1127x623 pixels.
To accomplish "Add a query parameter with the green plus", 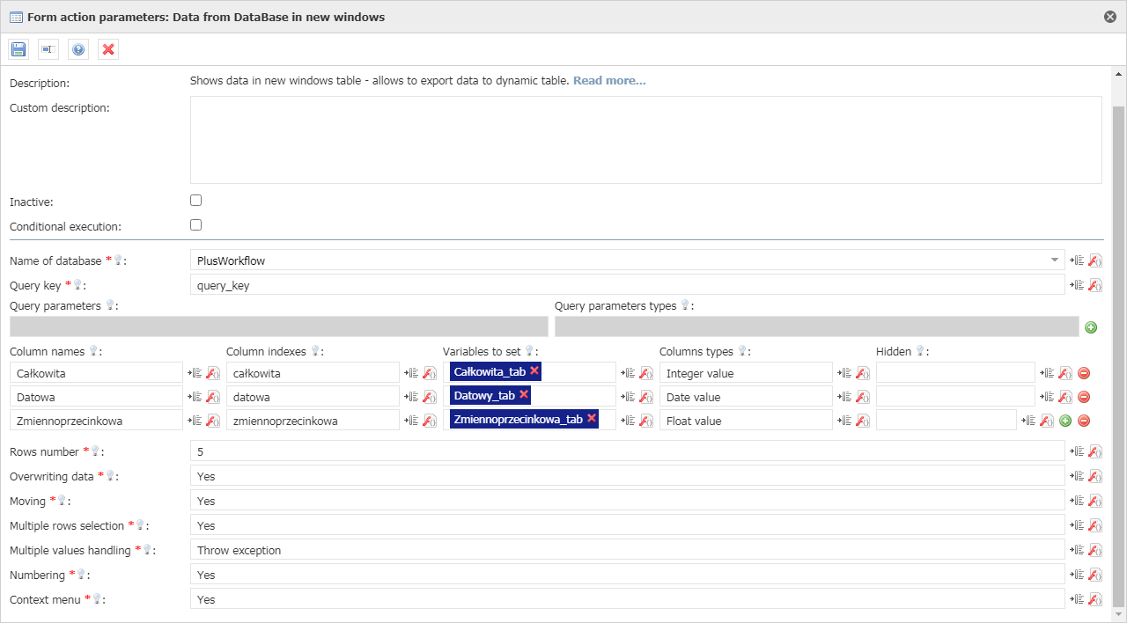I will coord(1091,327).
